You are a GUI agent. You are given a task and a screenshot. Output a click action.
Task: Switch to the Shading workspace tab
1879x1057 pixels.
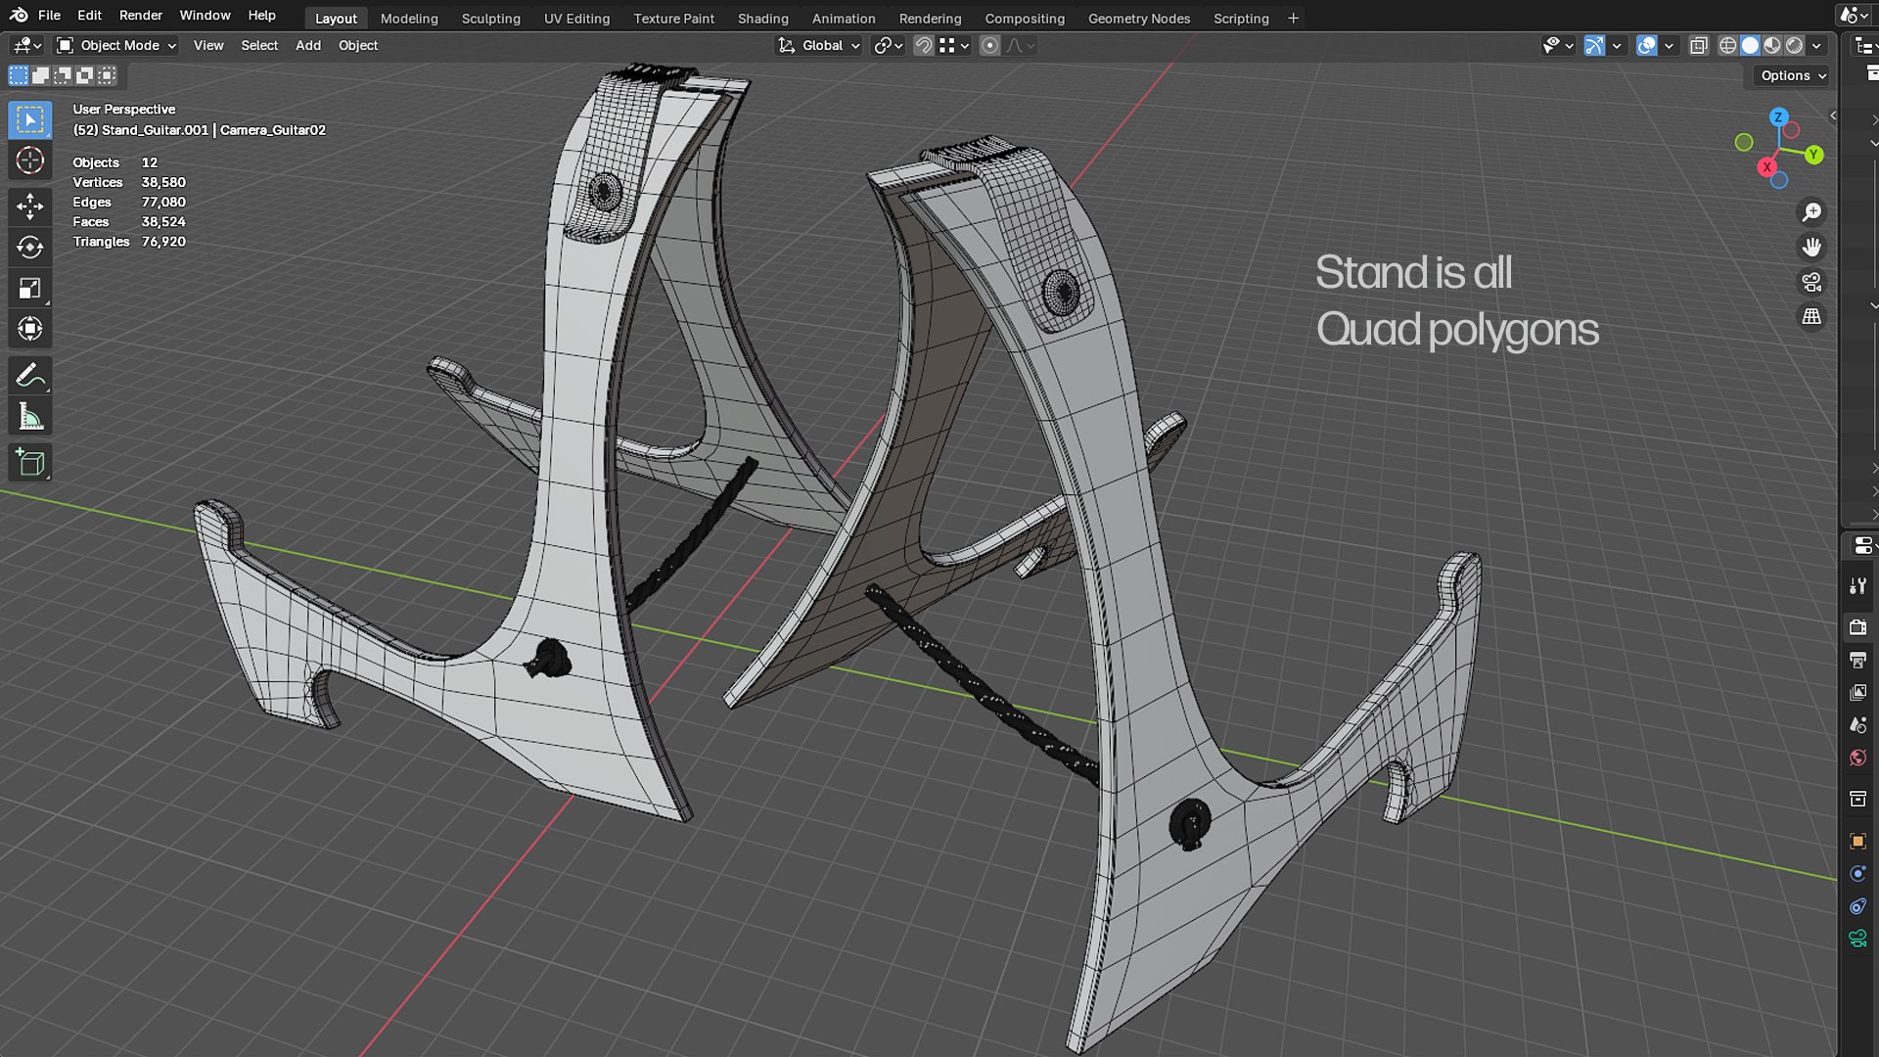point(762,18)
